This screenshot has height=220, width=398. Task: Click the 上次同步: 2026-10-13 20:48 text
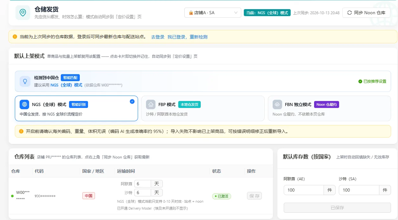pos(316,13)
